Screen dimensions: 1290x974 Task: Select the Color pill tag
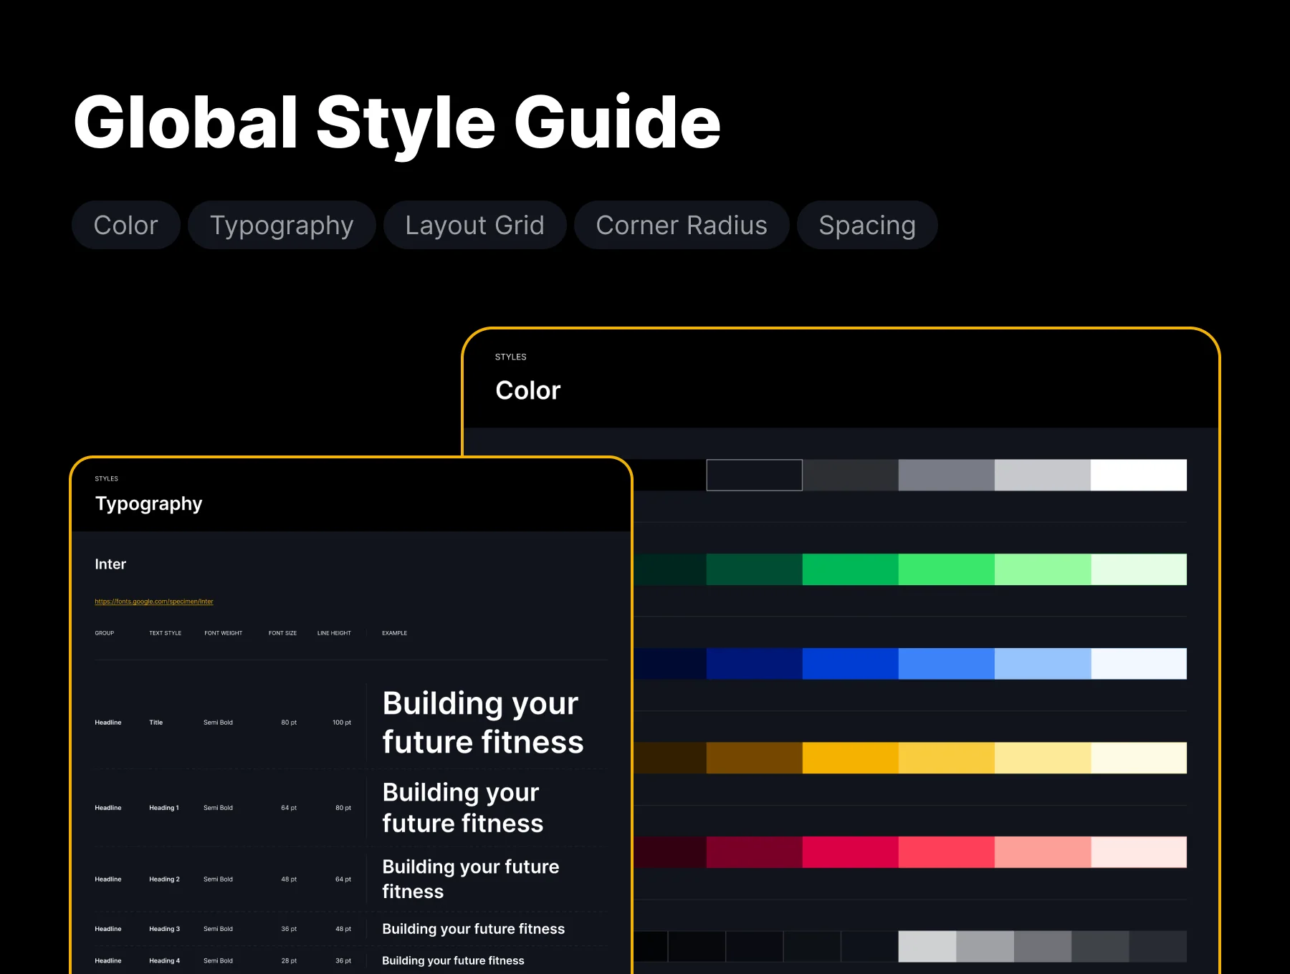coord(126,225)
